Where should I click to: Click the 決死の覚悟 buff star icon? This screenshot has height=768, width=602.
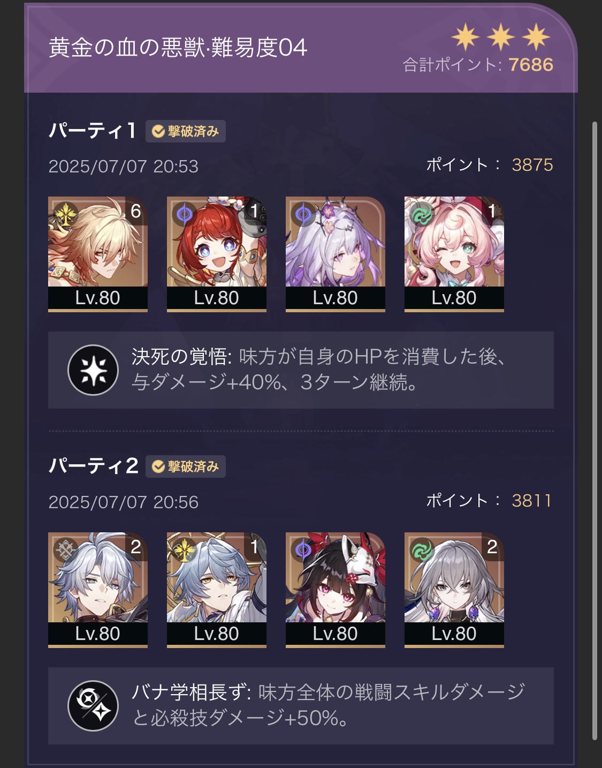tap(93, 370)
